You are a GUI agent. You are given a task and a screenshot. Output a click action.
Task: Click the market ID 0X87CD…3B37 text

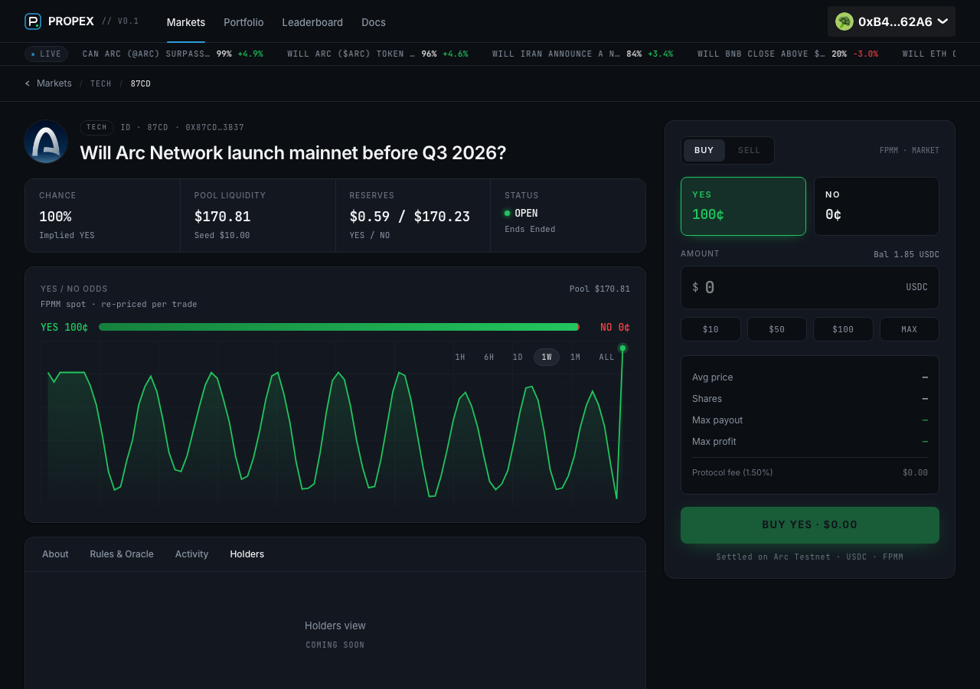pyautogui.click(x=214, y=127)
